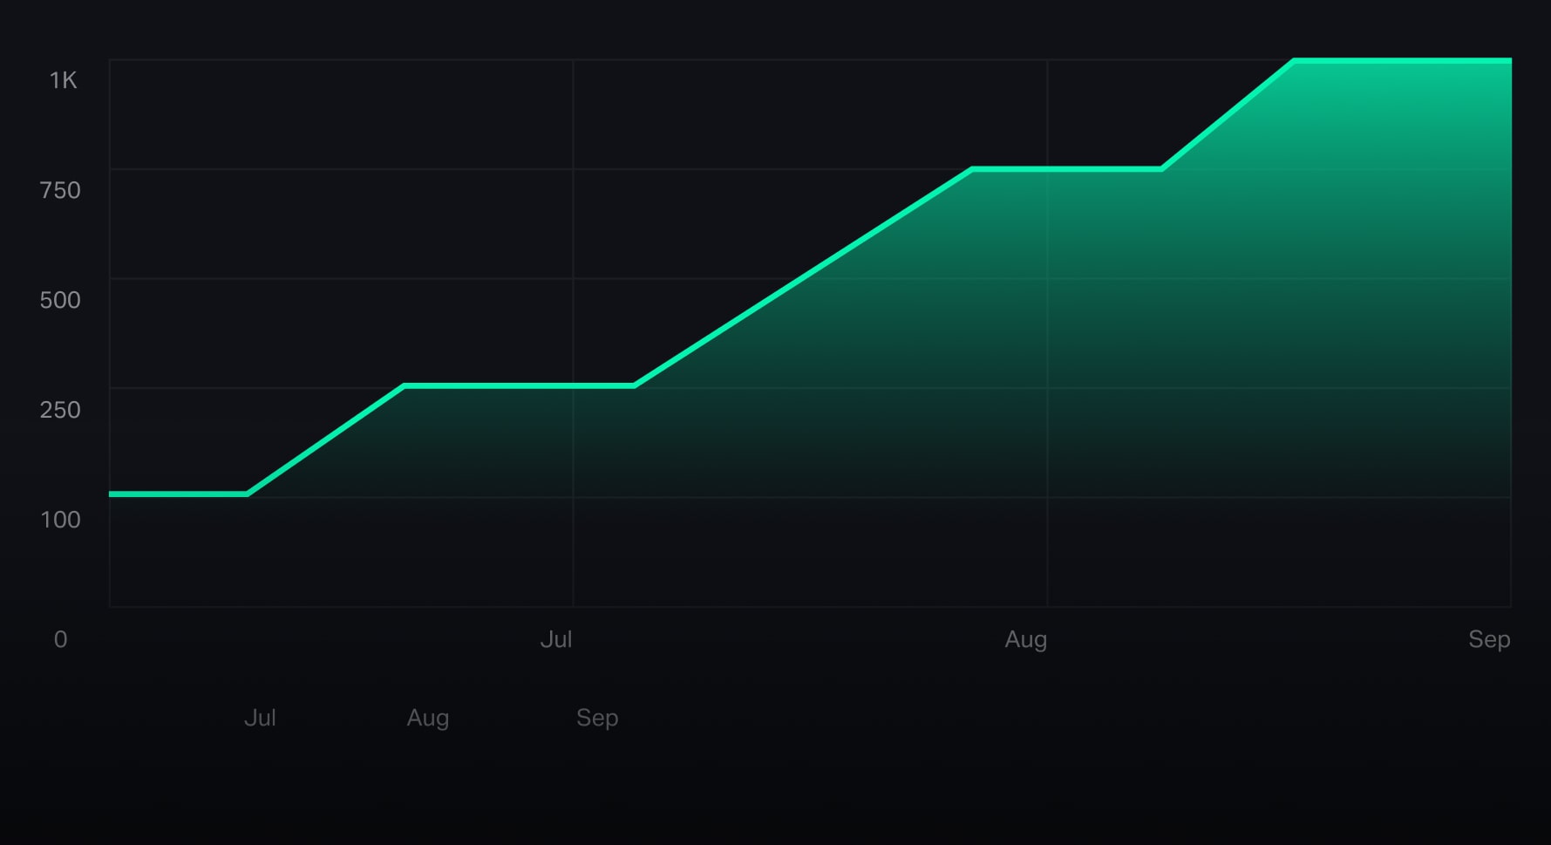Select the Sep x-axis label

pyautogui.click(x=1490, y=639)
